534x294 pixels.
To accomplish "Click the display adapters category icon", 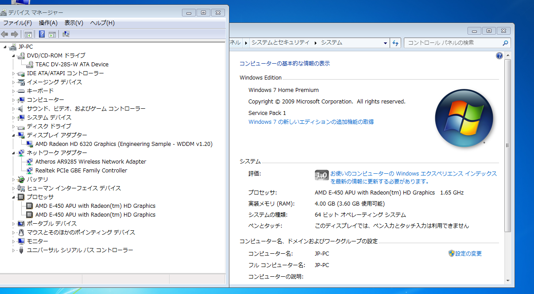I will coord(21,135).
